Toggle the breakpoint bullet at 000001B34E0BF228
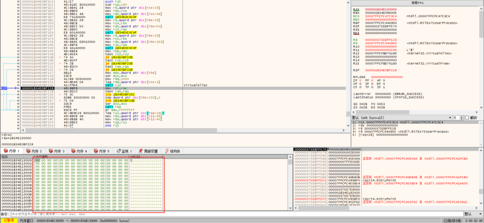The width and height of the screenshot is (484, 223). point(19,88)
